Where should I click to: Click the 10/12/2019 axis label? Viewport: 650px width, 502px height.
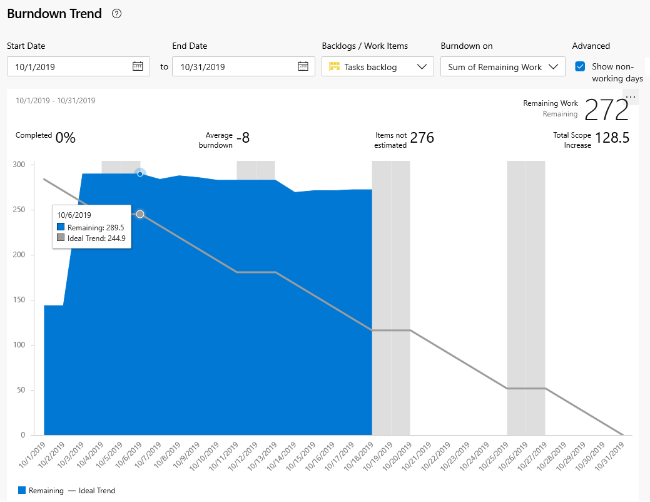243,456
